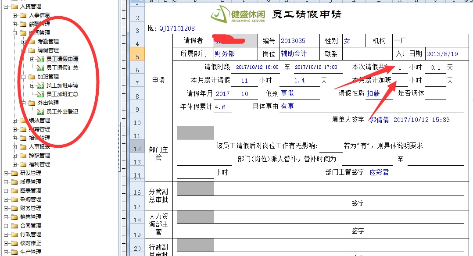Click the 员工外出登记 sheet icon
Viewport: 473px width, 256px height.
tap(40, 112)
